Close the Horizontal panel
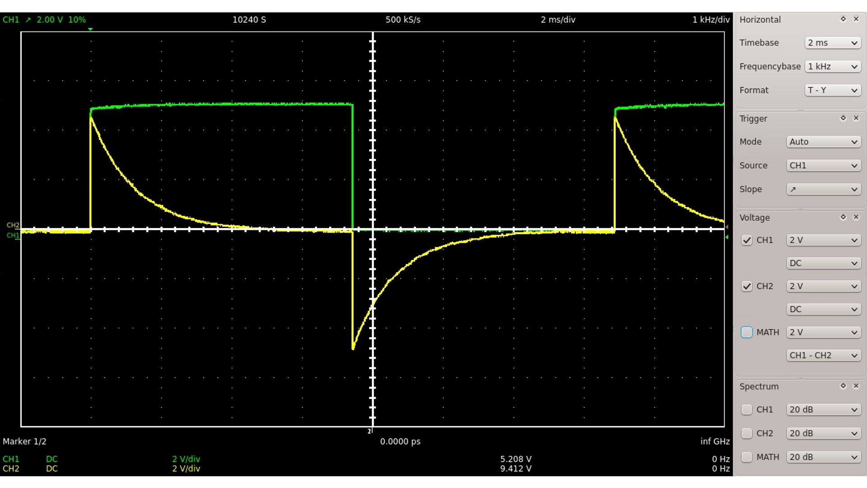The height and width of the screenshot is (488, 867). [856, 19]
